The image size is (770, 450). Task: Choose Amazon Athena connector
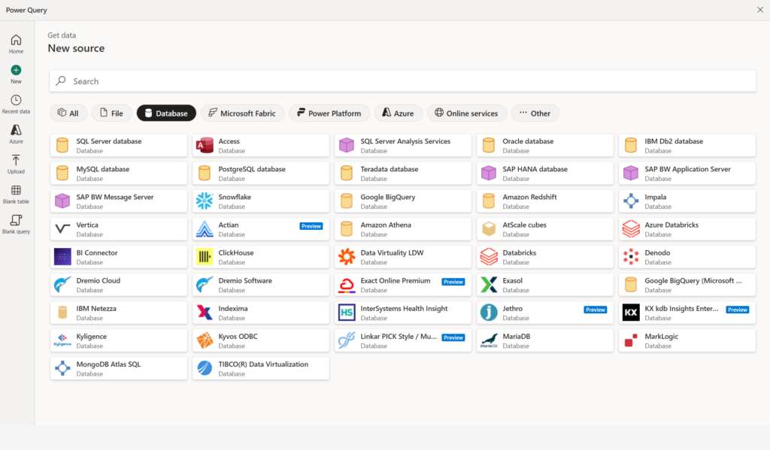pyautogui.click(x=403, y=229)
